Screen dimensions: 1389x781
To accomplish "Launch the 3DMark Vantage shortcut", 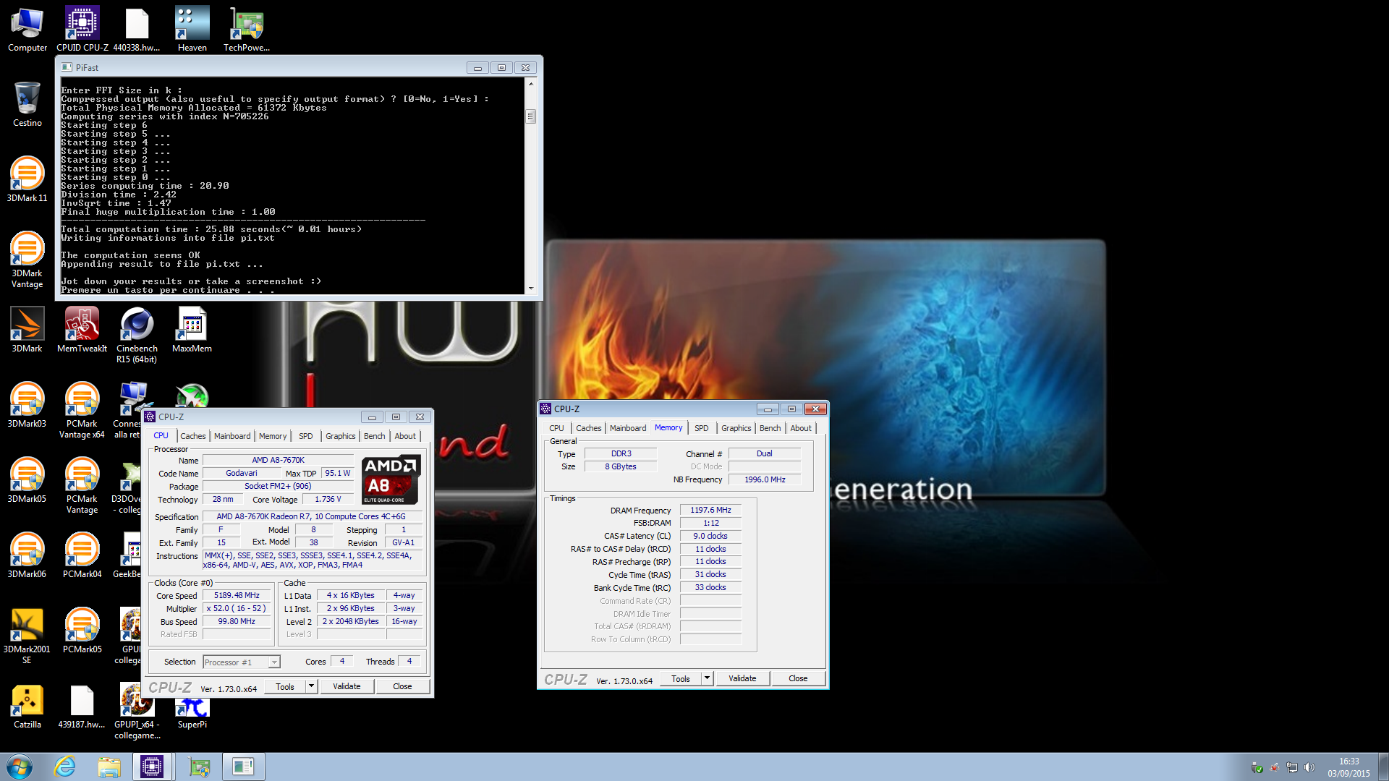I will click(27, 260).
